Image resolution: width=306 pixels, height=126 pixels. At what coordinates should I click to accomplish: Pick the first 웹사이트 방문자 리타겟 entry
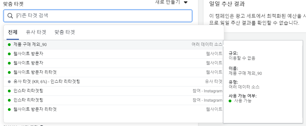113,72
